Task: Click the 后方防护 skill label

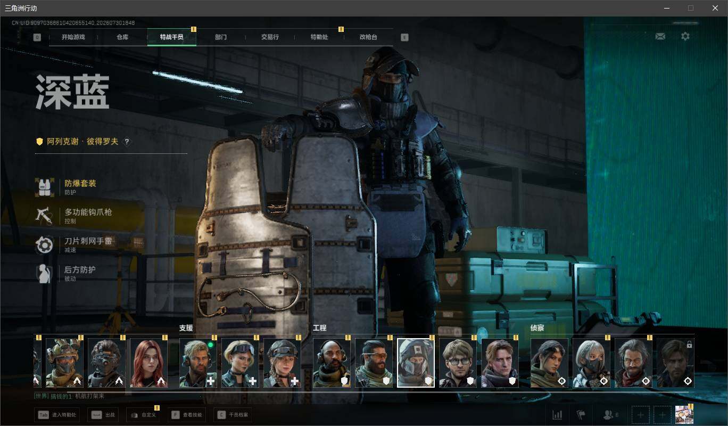Action: pos(80,269)
